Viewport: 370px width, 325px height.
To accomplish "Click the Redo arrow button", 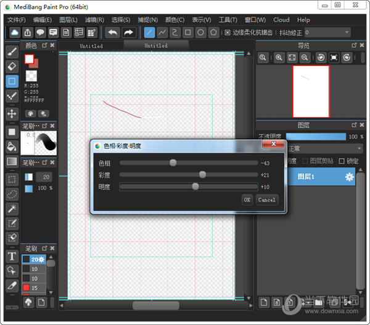I will tap(129, 33).
